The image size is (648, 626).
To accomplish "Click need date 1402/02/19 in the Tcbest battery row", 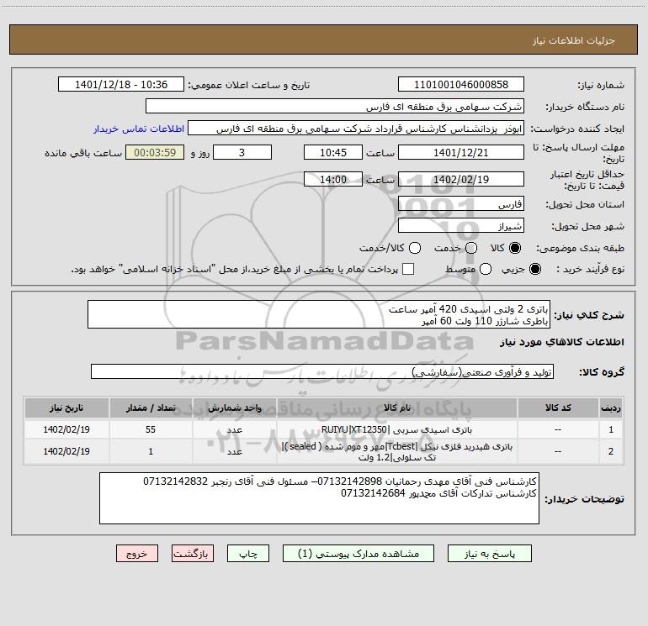I will pos(66,451).
